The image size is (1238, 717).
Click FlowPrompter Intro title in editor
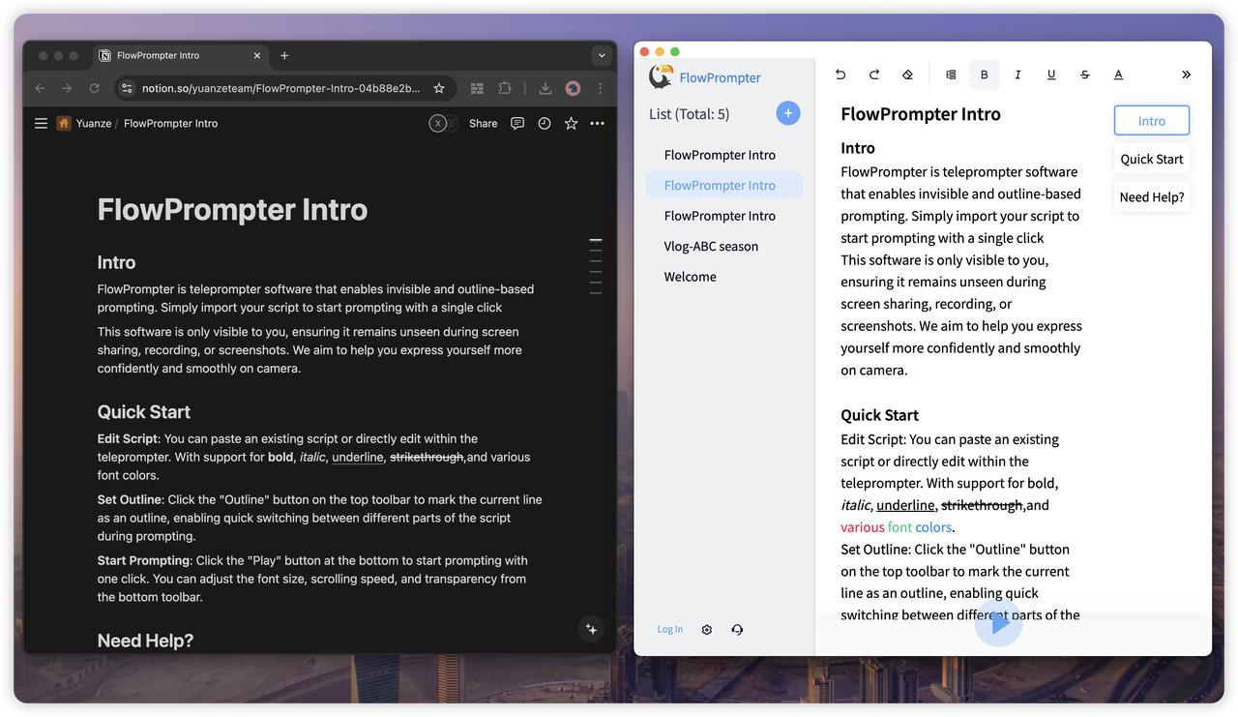tap(921, 114)
